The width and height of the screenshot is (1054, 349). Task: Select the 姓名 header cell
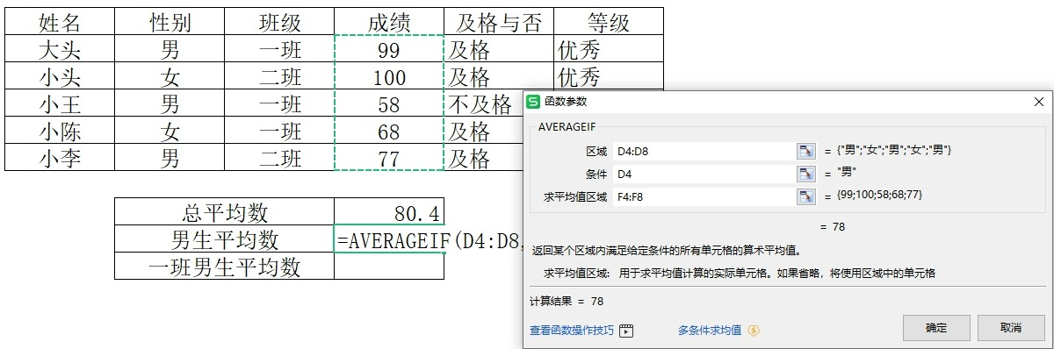point(60,22)
